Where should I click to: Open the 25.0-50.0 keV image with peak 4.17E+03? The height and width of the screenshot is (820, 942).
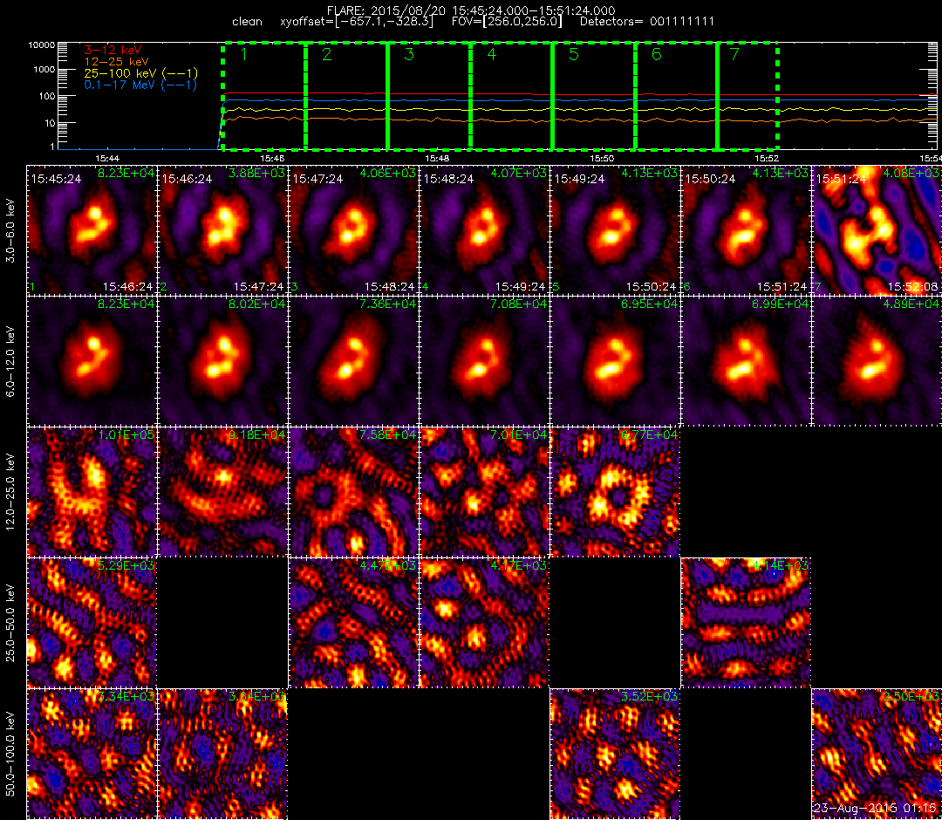tap(484, 623)
